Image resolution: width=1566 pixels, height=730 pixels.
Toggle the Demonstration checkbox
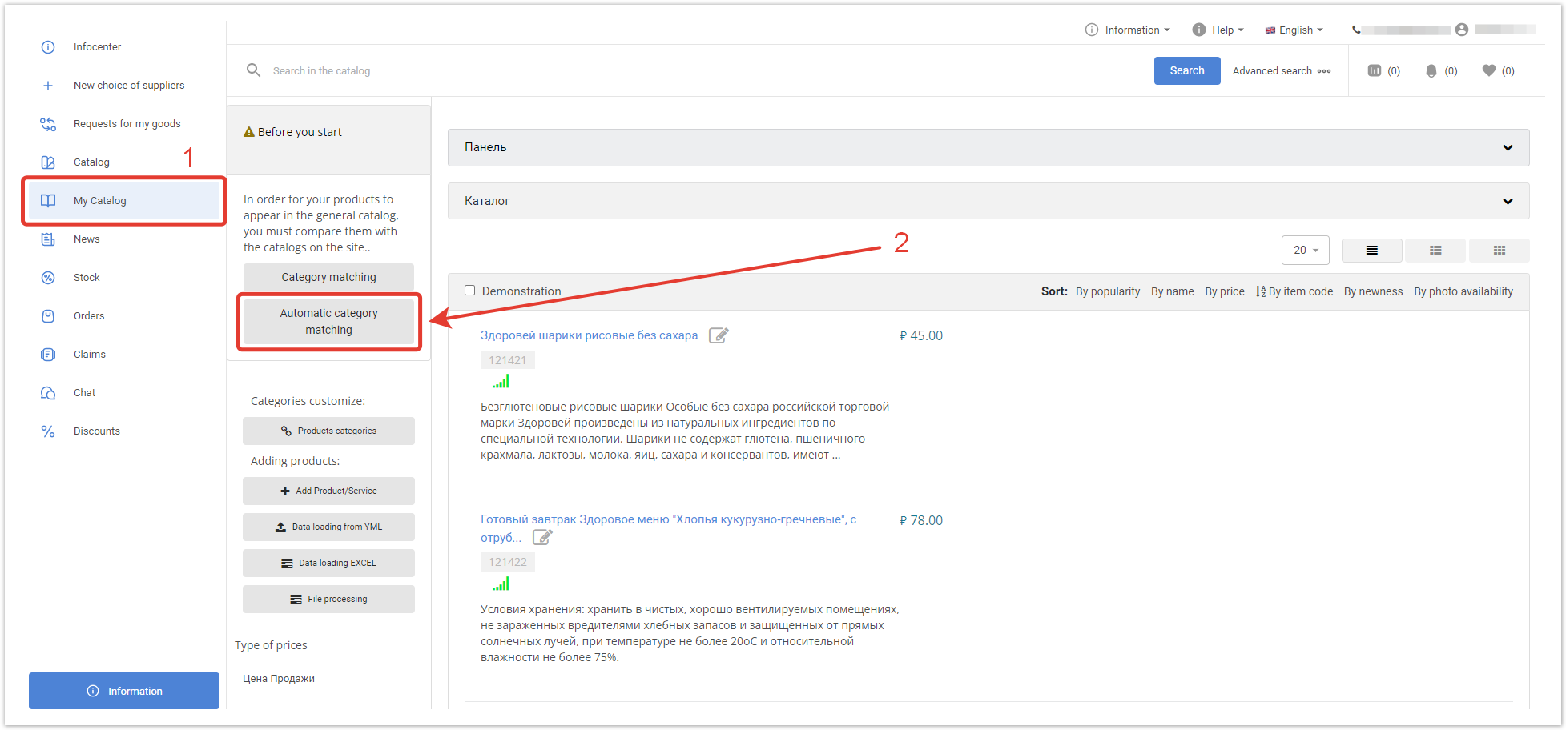coord(470,291)
